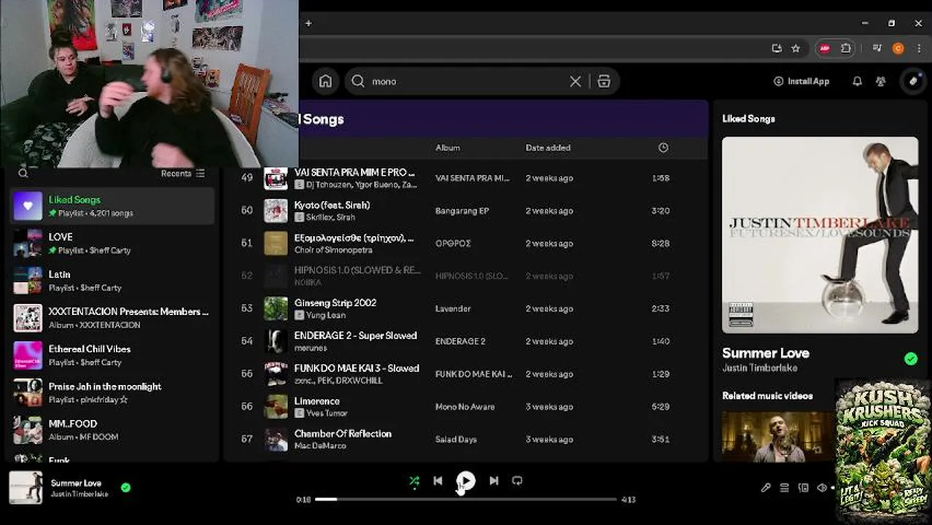Image resolution: width=932 pixels, height=525 pixels.
Task: Open Friend Activity icon
Action: pyautogui.click(x=881, y=82)
